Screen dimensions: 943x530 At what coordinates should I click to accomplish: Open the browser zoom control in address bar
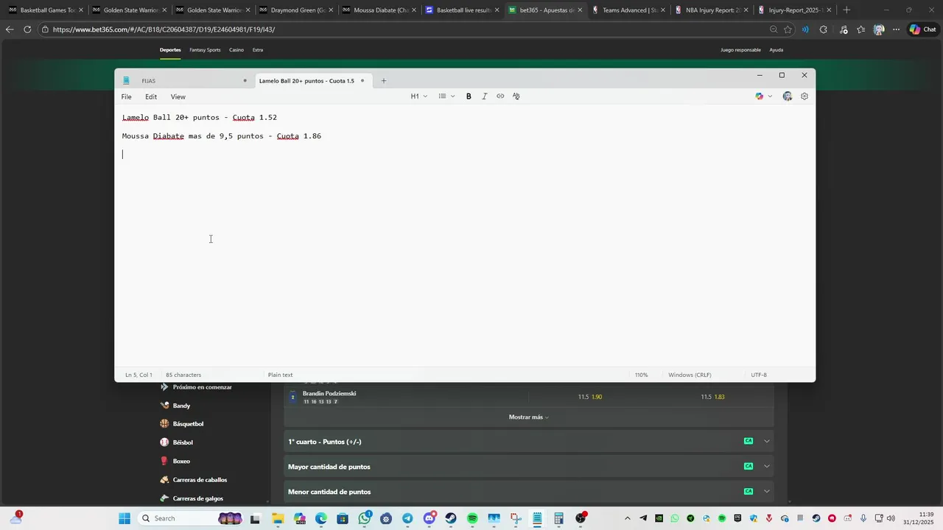pyautogui.click(x=773, y=29)
